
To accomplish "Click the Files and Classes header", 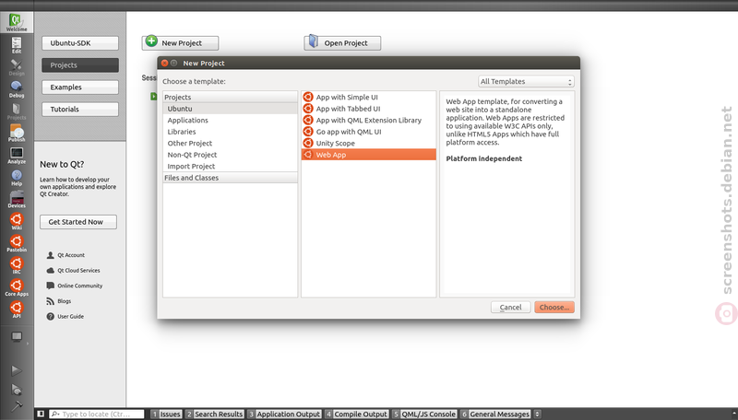I will point(230,178).
